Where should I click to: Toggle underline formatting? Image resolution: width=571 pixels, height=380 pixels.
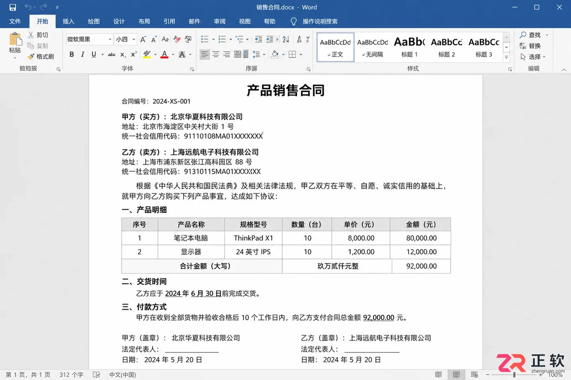(94, 54)
